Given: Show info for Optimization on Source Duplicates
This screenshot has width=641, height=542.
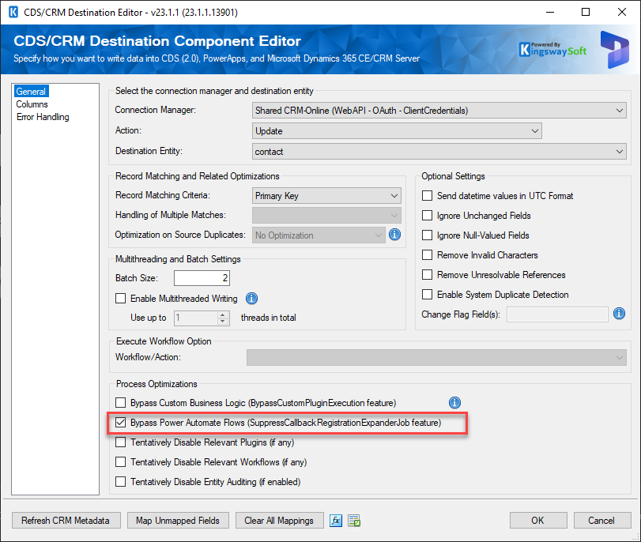Looking at the screenshot, I should click(394, 235).
